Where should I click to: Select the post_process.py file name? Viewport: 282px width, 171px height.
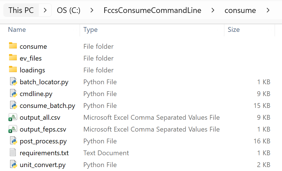pos(43,141)
